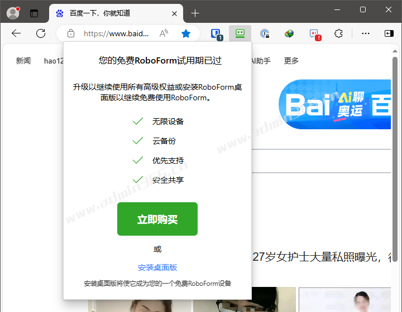Image resolution: width=402 pixels, height=312 pixels.
Task: Refresh the current page
Action: (41, 33)
